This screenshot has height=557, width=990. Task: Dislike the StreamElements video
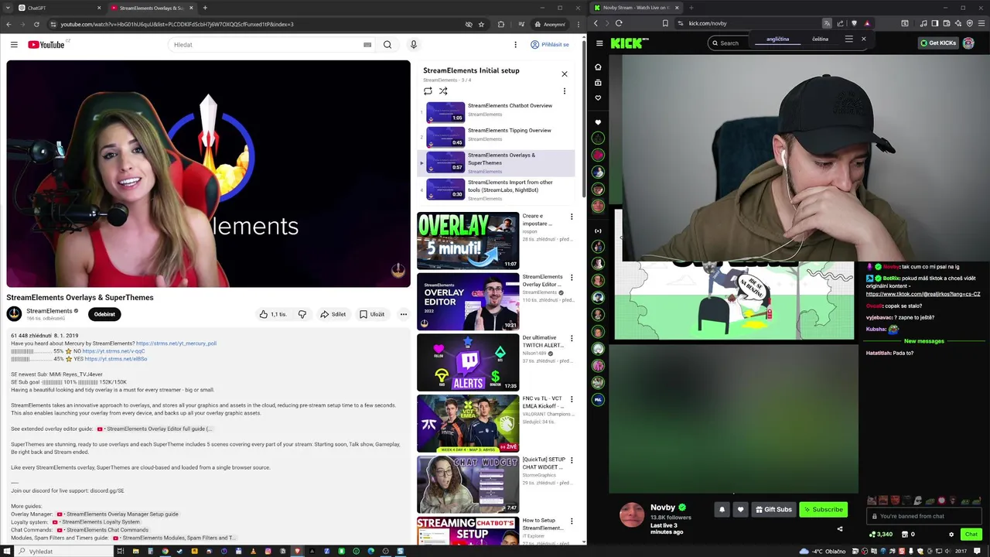click(x=302, y=314)
